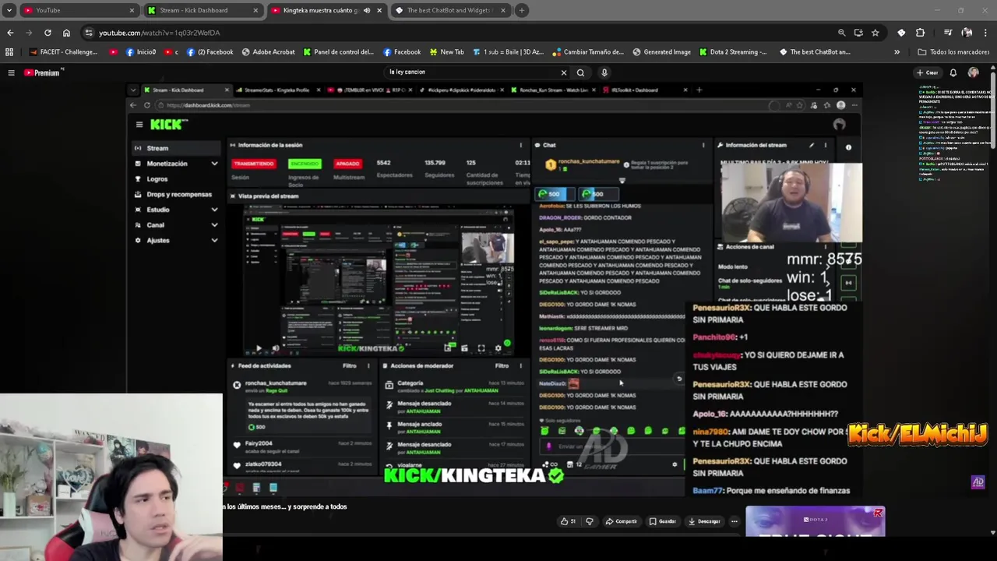Open YouTube notifications bell
The height and width of the screenshot is (561, 997).
[x=953, y=72]
